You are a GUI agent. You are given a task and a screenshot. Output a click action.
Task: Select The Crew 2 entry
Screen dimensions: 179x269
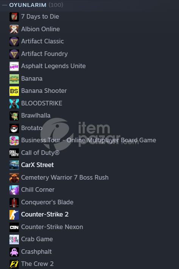(37, 264)
